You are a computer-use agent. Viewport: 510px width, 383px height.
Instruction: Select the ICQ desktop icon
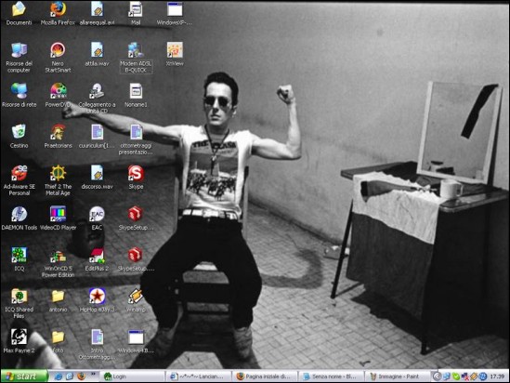[x=20, y=259]
